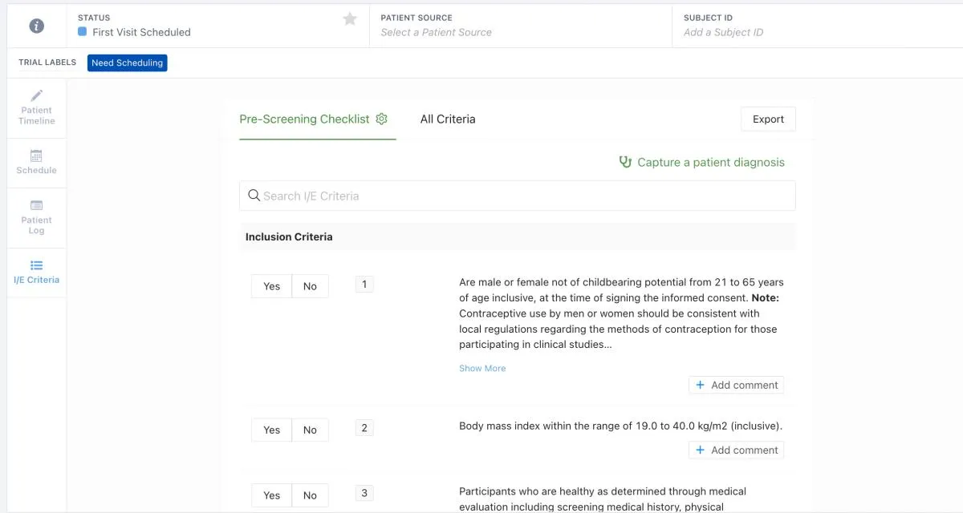The image size is (963, 513).
Task: Add comment on the body mass index criterion
Action: [x=736, y=450]
